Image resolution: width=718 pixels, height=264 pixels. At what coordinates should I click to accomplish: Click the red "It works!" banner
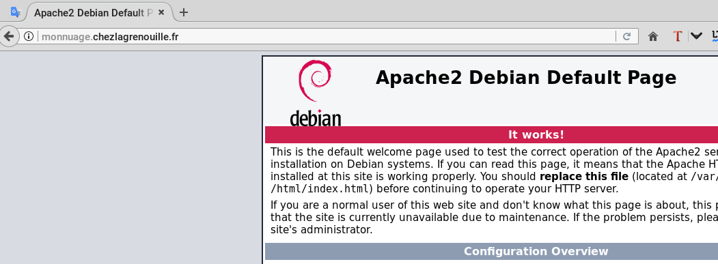pos(491,134)
